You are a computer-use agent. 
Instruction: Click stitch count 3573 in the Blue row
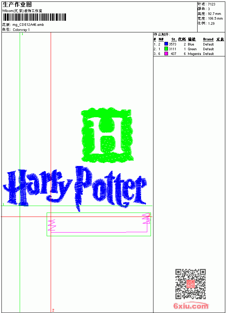coord(172,44)
